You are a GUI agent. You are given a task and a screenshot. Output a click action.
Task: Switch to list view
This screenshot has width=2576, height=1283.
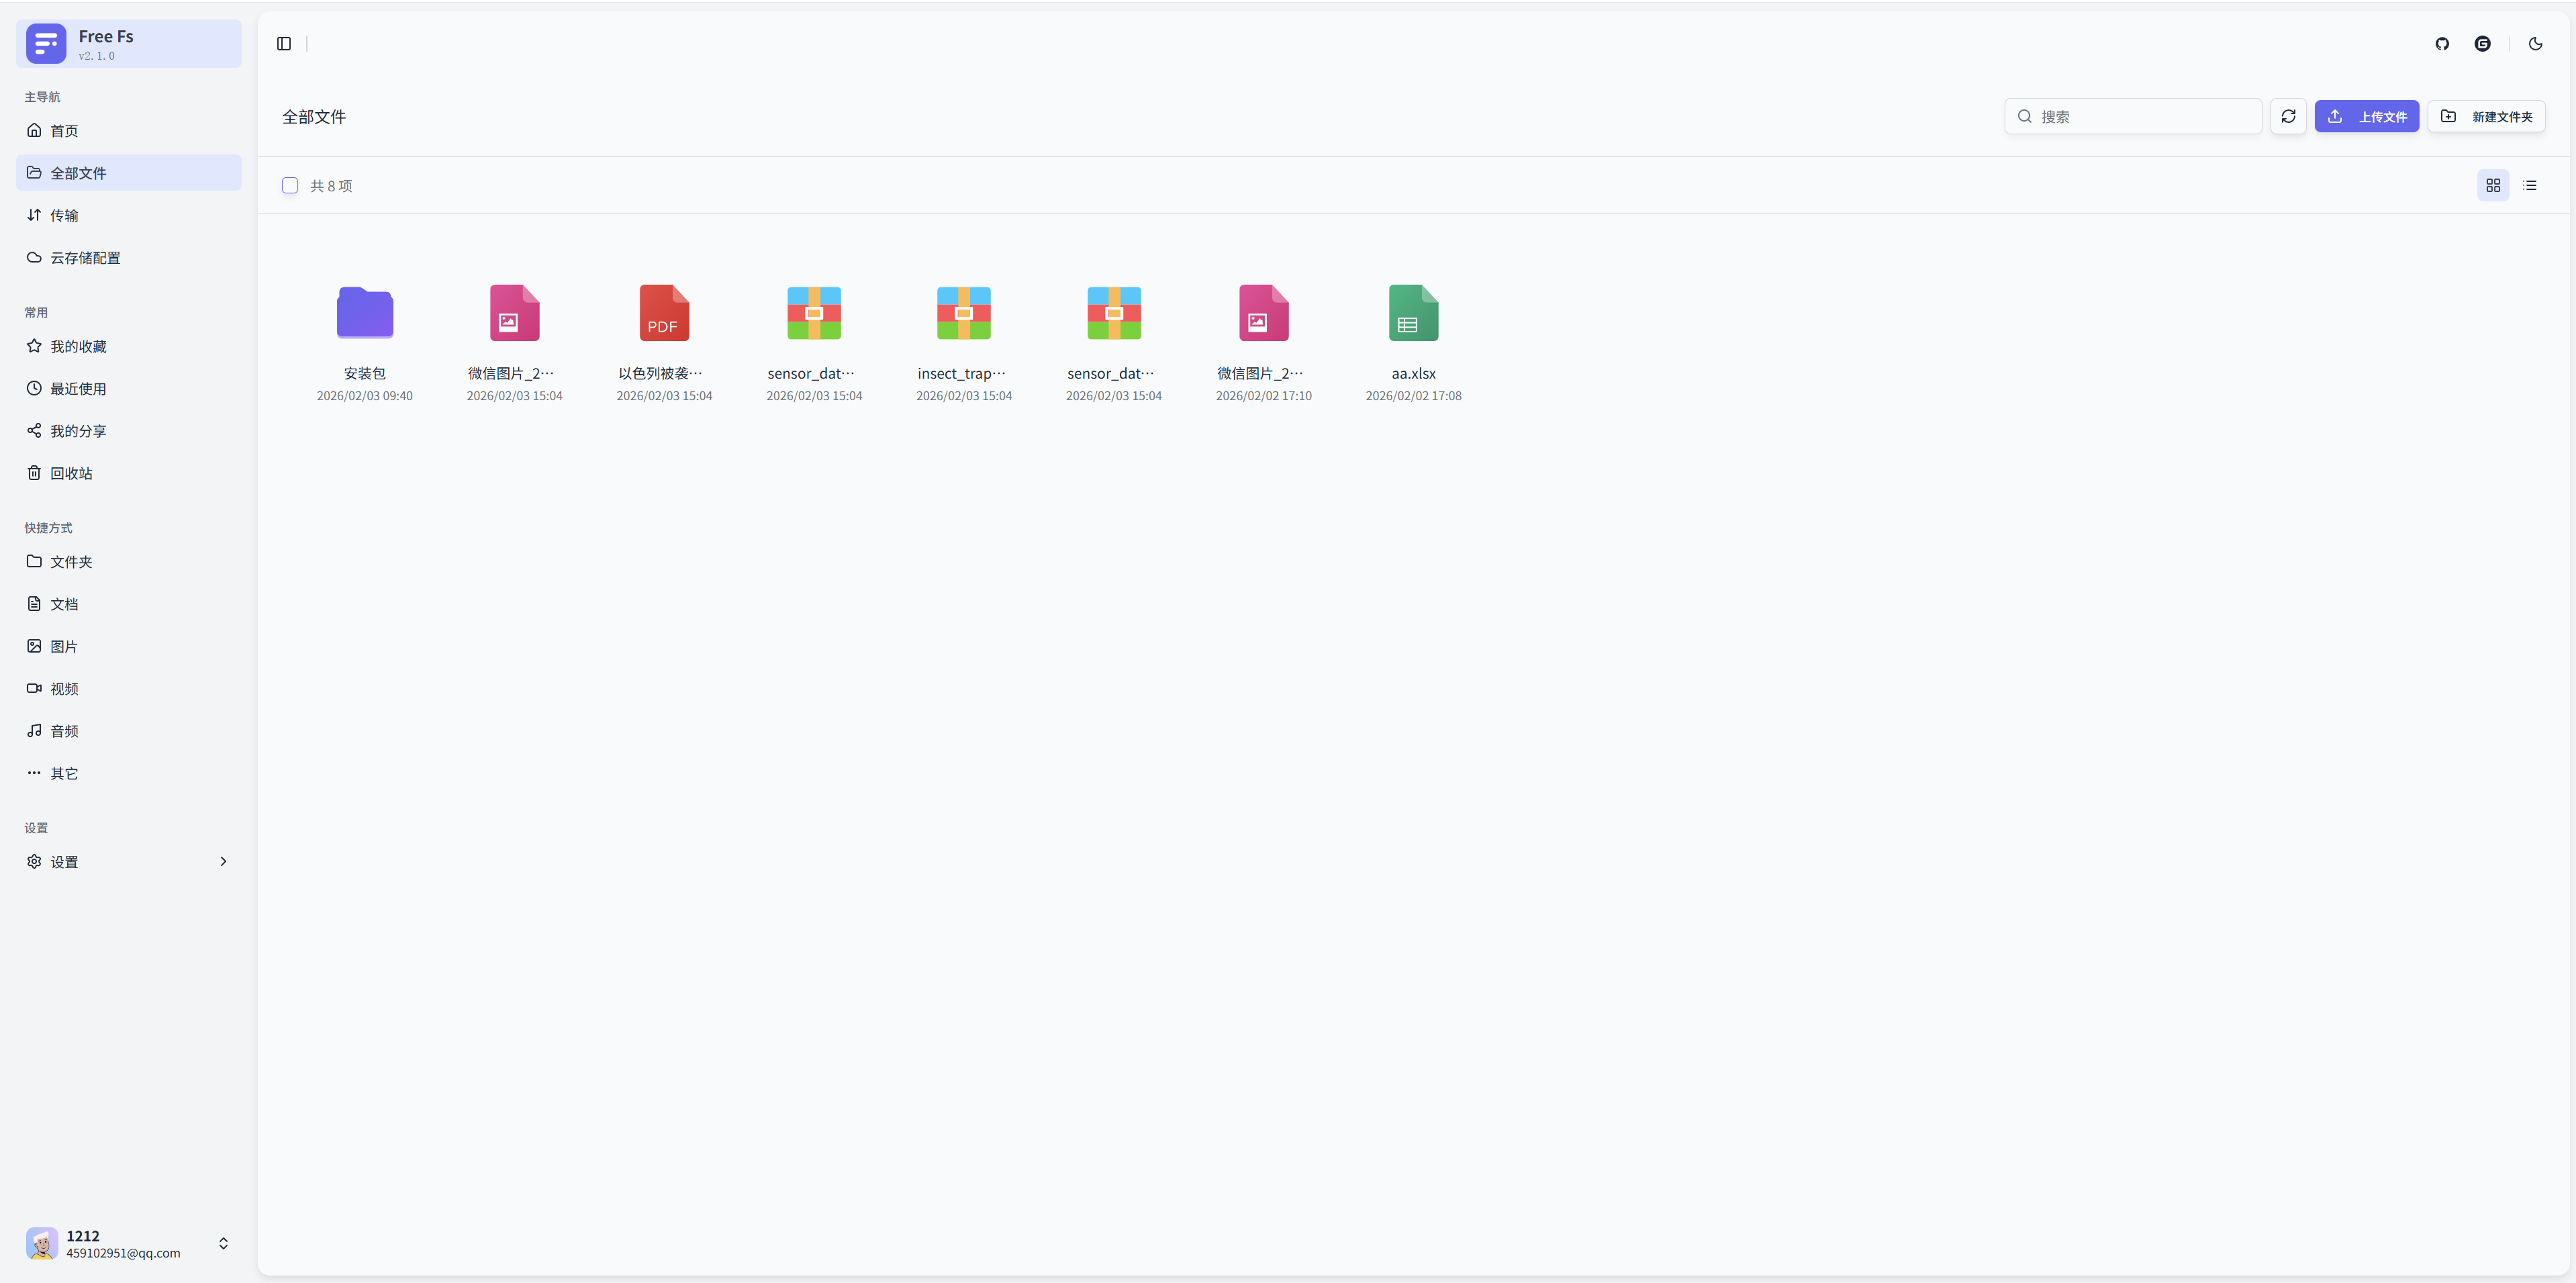[x=2530, y=185]
